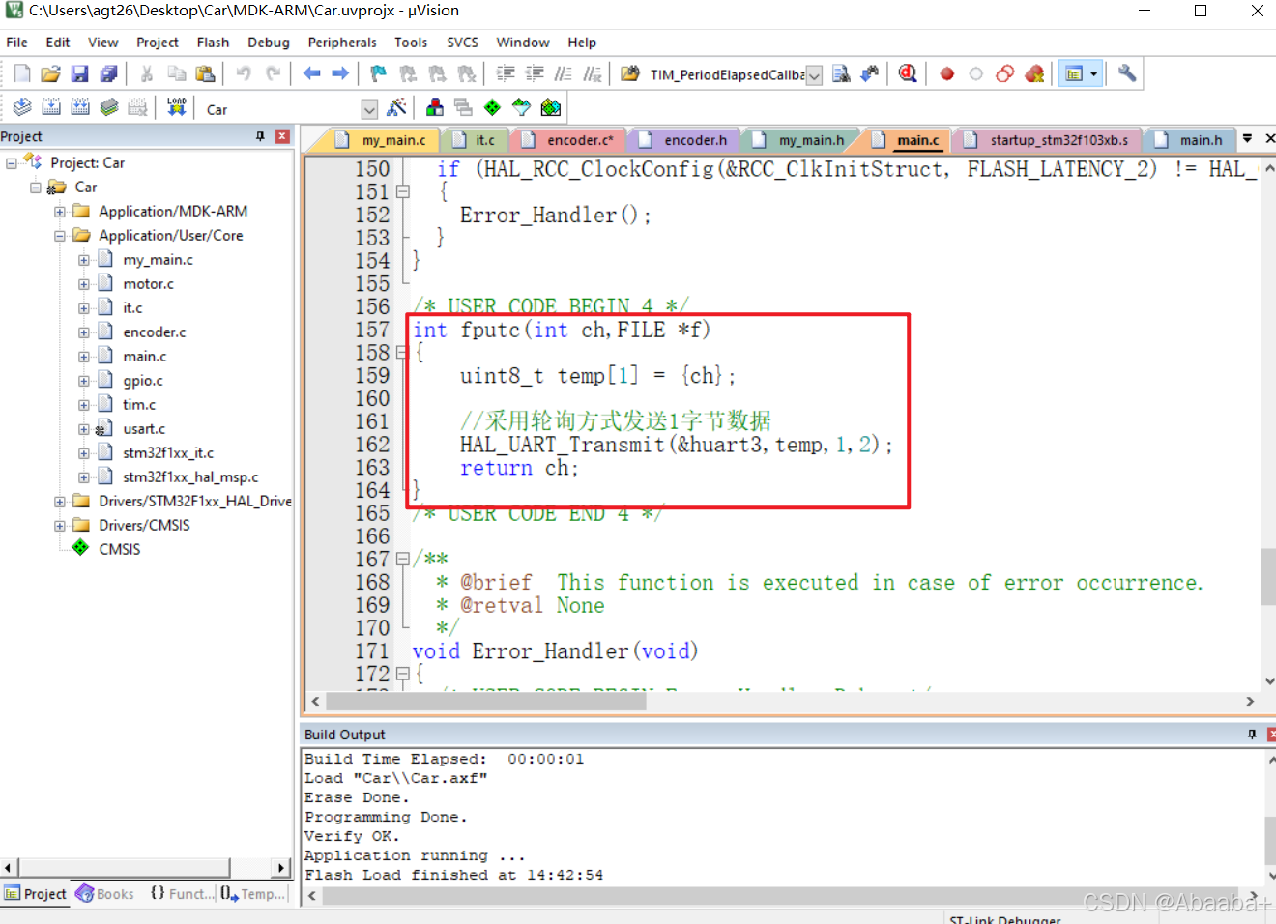1276x924 pixels.
Task: Insert a breakpoint with the red dot icon
Action: (x=947, y=73)
